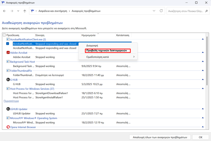Screen dimensions: 211x141
Task: Click the Περισσότερα link
Action: tap(11, 101)
